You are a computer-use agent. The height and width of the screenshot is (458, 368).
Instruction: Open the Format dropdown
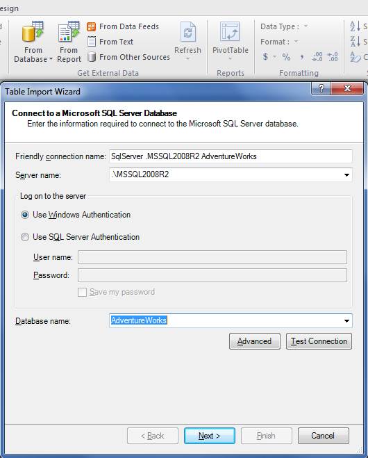click(x=296, y=42)
